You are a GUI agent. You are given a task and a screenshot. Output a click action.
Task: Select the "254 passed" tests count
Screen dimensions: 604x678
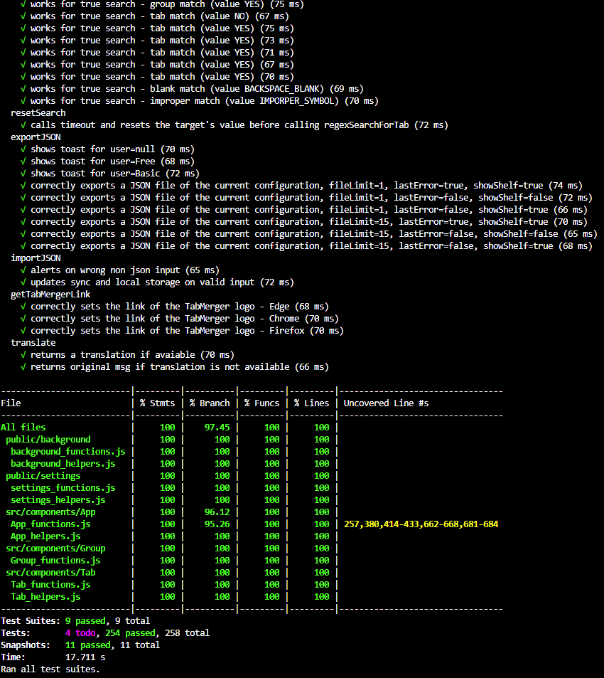pyautogui.click(x=130, y=633)
